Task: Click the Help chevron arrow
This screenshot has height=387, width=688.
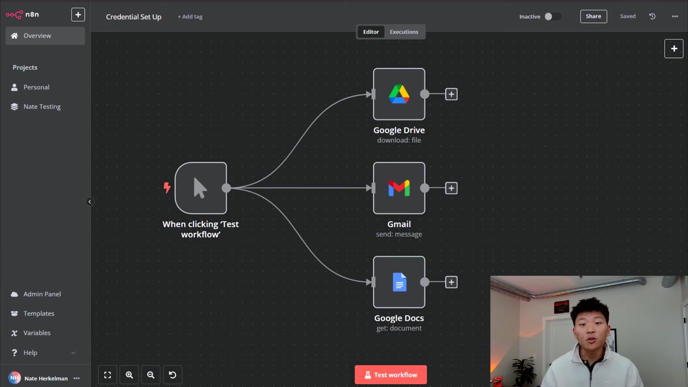Action: (x=73, y=353)
